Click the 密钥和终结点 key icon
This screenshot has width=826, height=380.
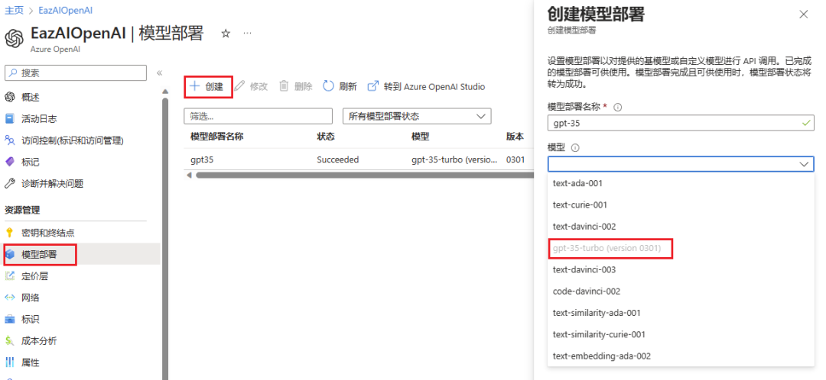pos(9,233)
